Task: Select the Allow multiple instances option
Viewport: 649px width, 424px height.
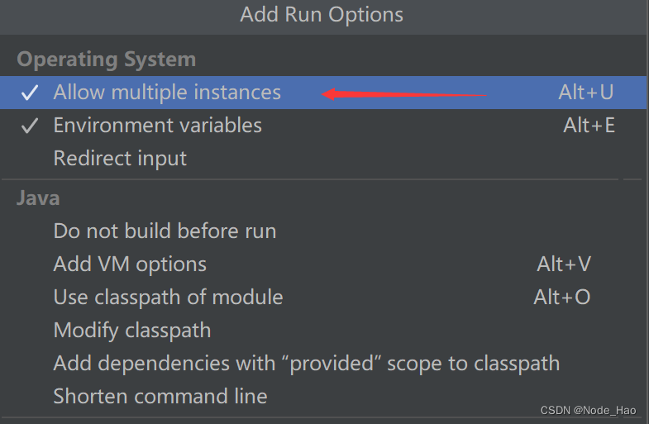Action: 167,93
